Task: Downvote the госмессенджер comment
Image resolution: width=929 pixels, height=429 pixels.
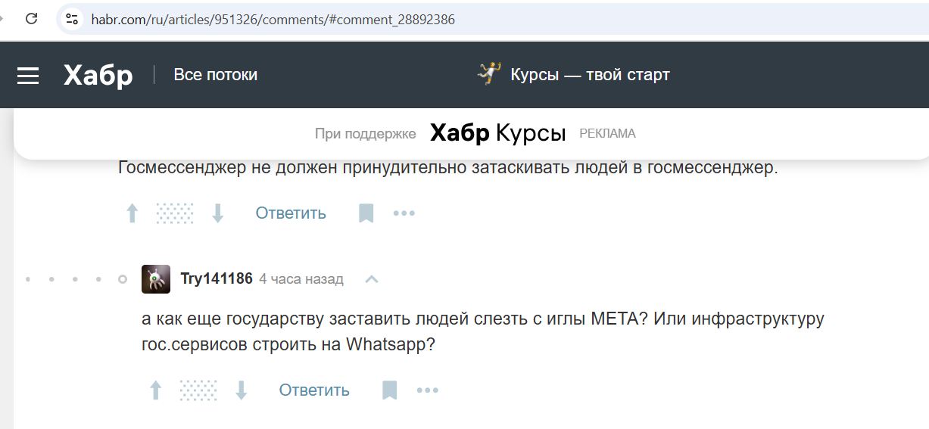Action: (218, 213)
